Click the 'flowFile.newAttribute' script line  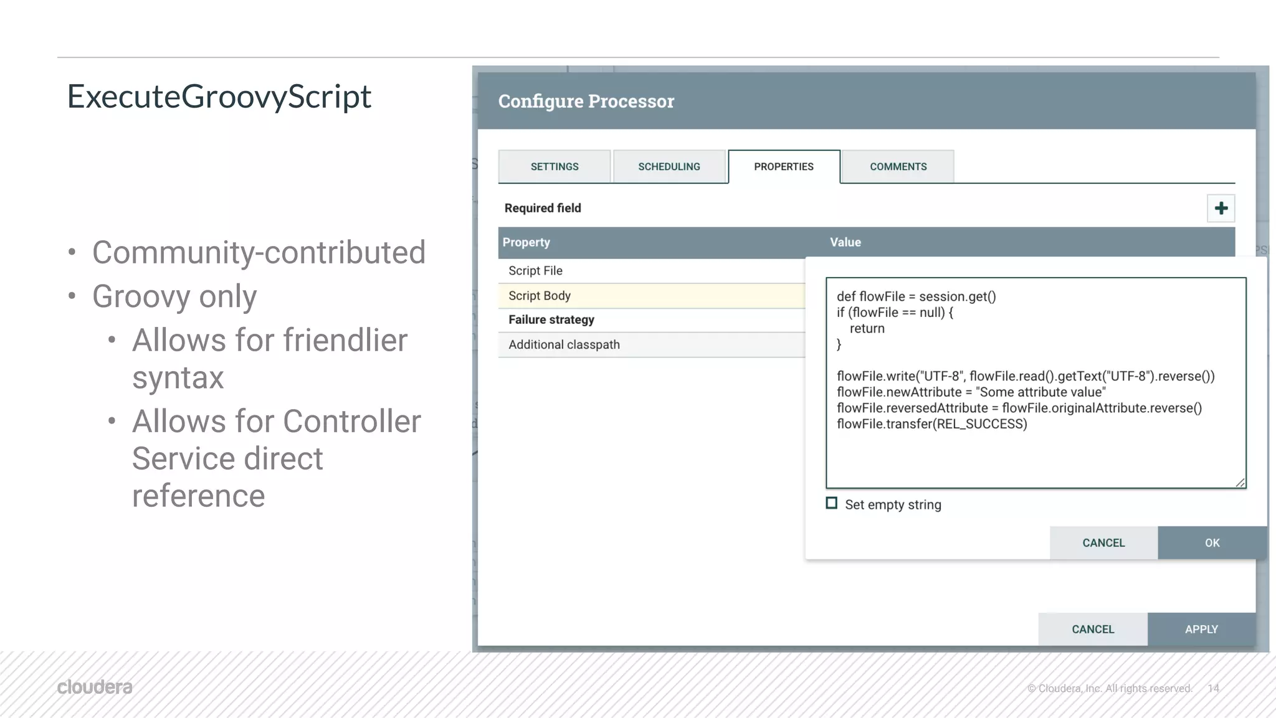(971, 392)
